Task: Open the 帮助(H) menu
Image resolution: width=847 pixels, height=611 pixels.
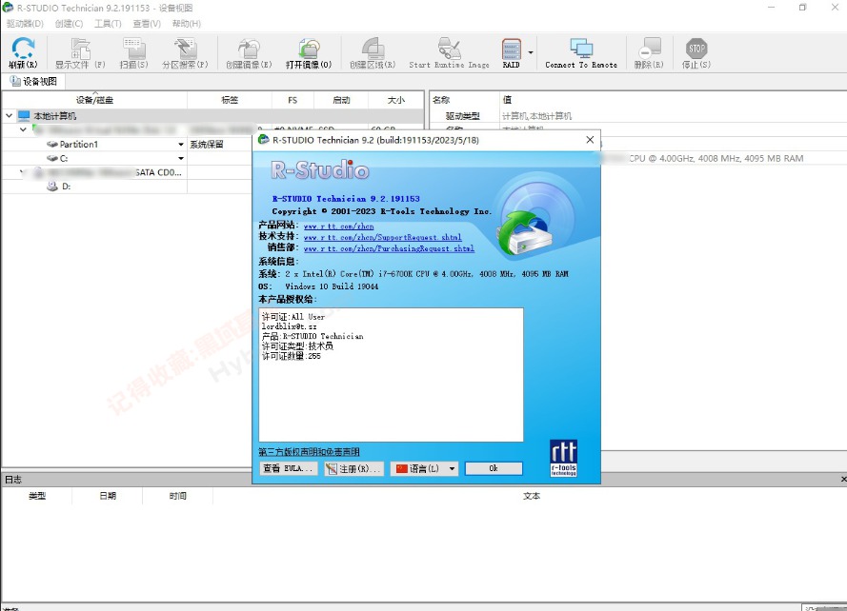Action: click(x=187, y=24)
